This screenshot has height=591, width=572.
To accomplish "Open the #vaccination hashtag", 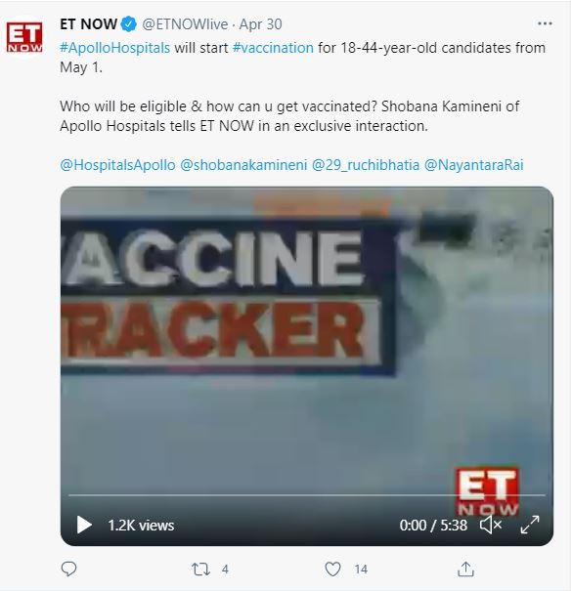I will click(x=273, y=48).
